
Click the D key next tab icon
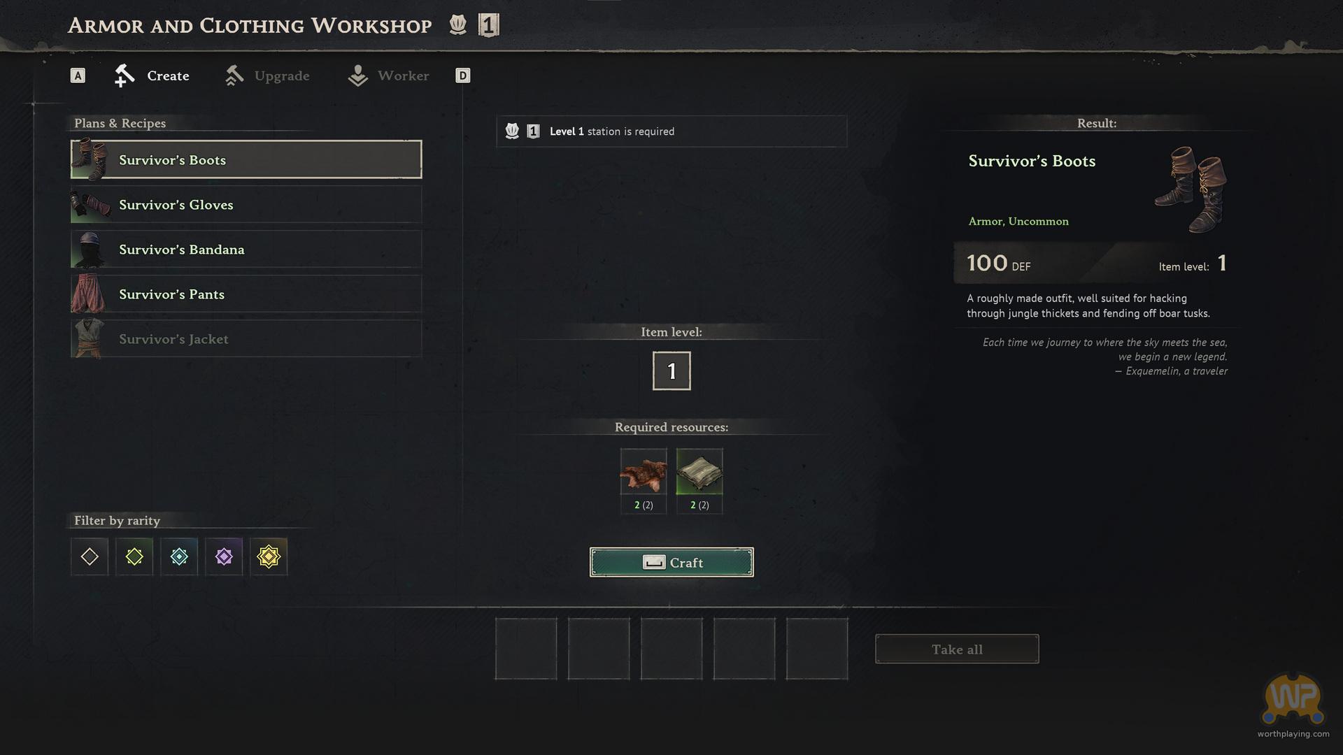463,75
